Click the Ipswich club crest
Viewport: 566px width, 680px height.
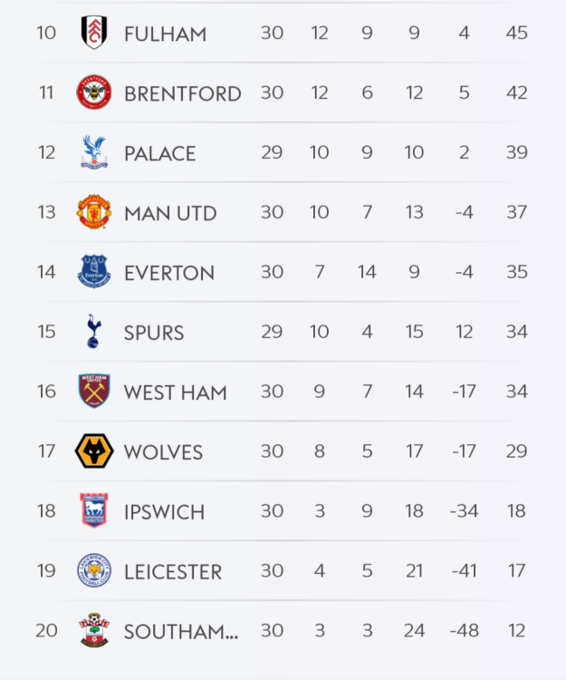click(93, 511)
